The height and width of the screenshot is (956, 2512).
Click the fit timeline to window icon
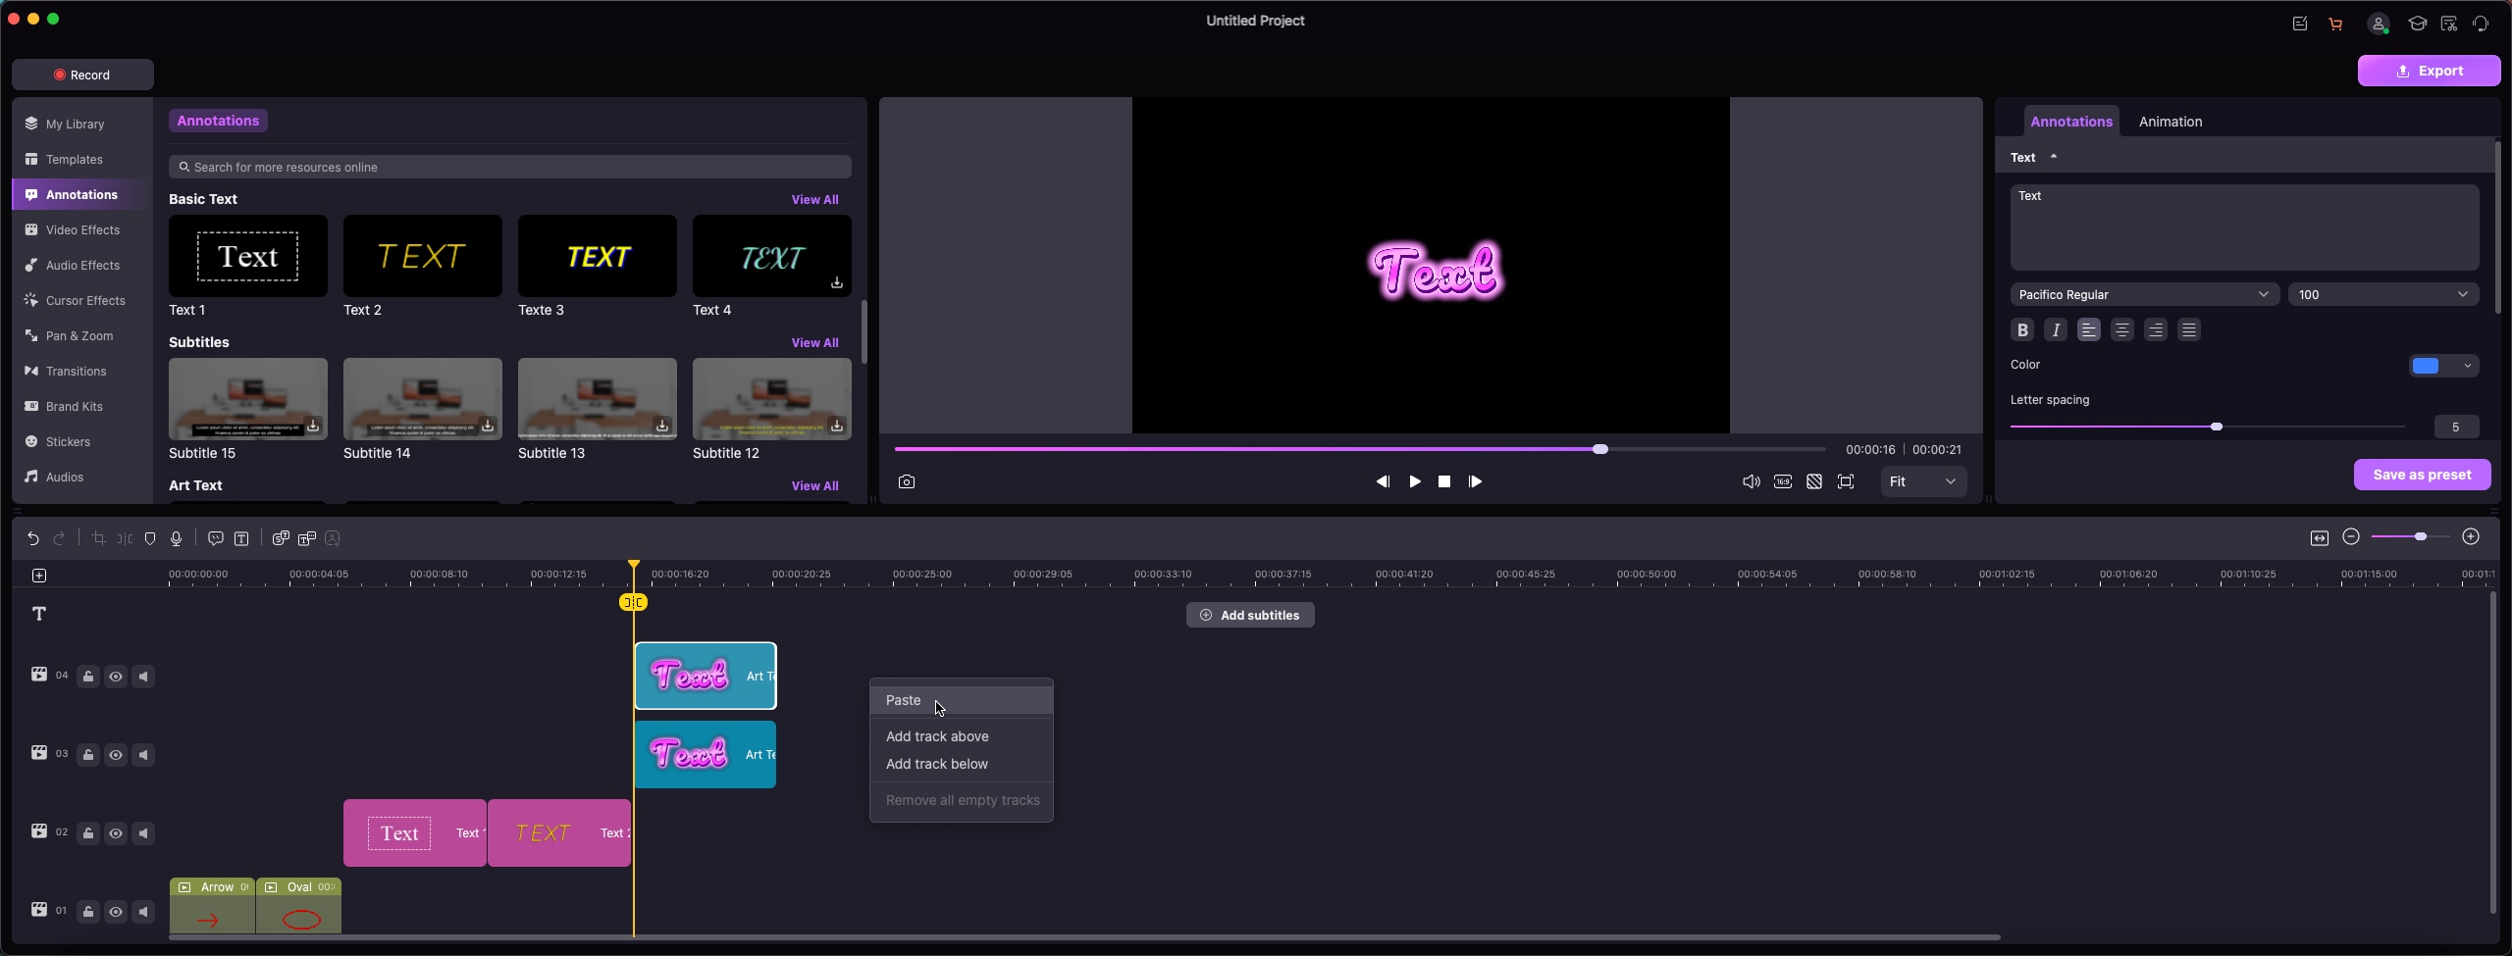click(x=2320, y=537)
